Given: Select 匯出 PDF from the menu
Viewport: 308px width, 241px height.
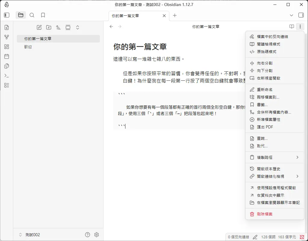Looking at the screenshot, I should tap(265, 127).
